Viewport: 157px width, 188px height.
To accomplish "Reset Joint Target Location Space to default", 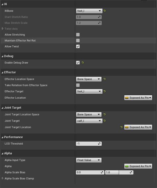I will click(105, 115).
